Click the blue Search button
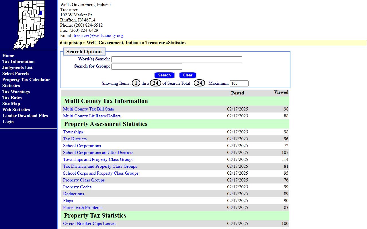Viewport: 367px width, 229px height. (x=164, y=75)
